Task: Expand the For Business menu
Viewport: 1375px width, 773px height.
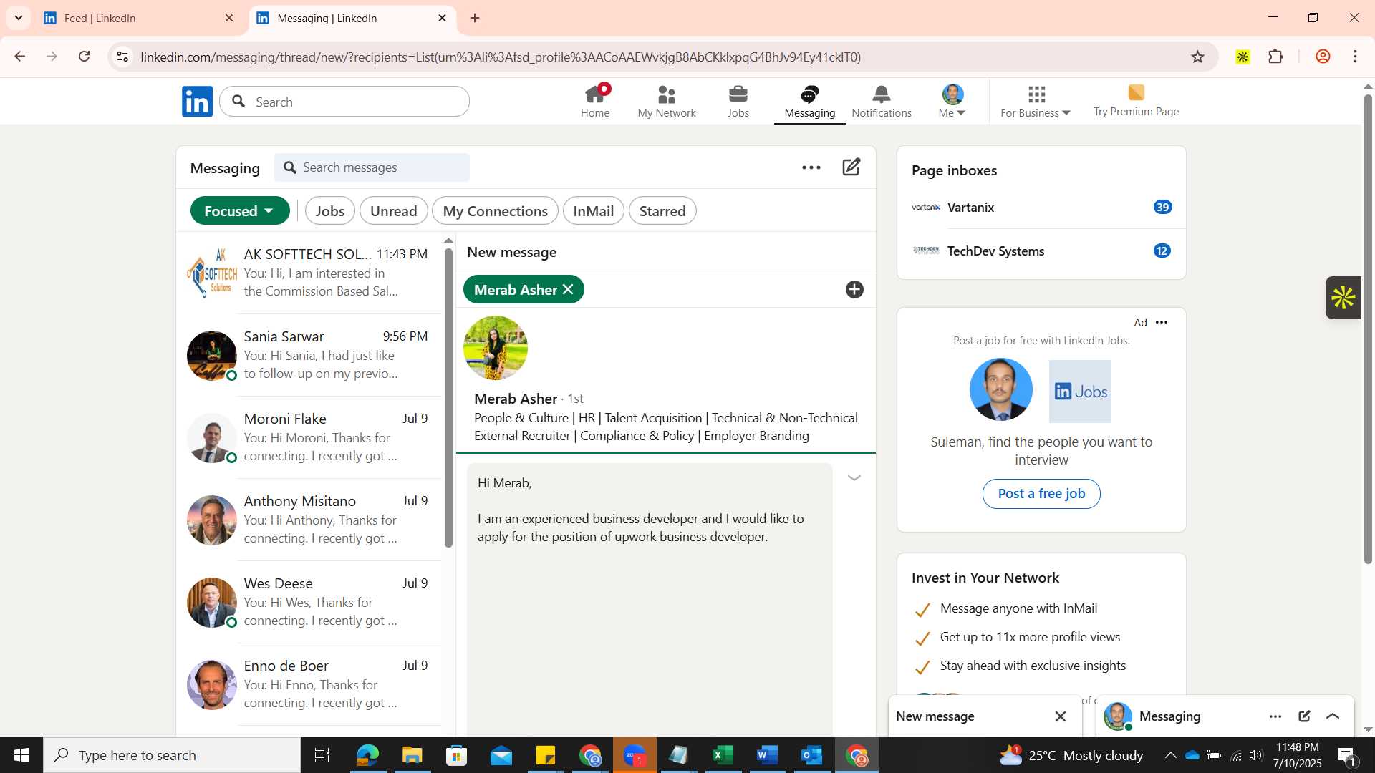Action: pyautogui.click(x=1036, y=101)
